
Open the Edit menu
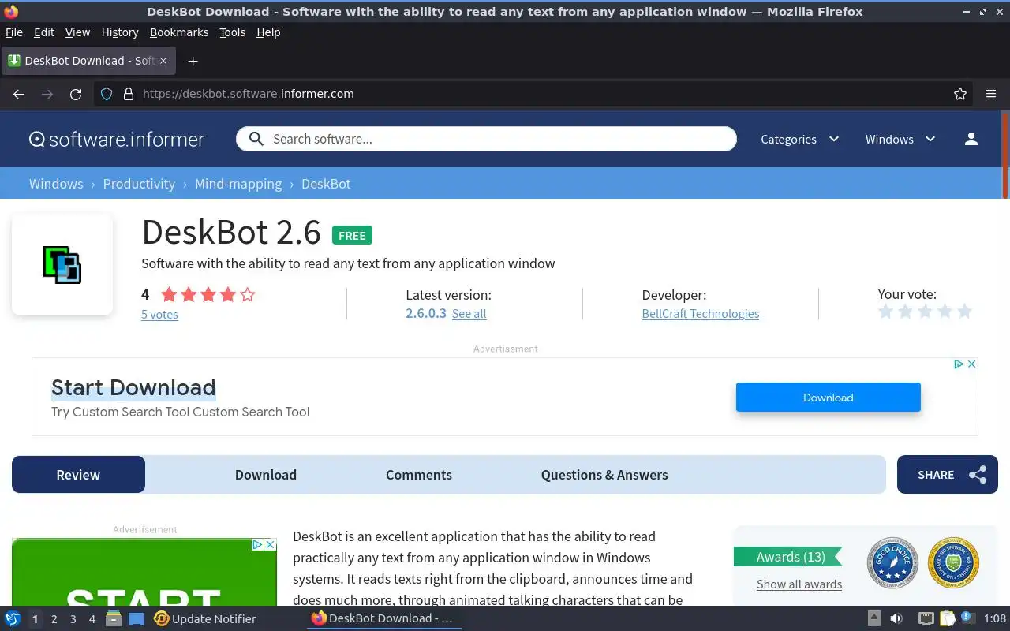(x=44, y=32)
